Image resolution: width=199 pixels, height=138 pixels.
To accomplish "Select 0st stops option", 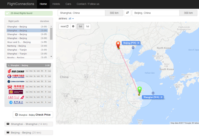I will 80,27.
